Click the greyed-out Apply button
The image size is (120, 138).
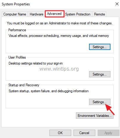[x=108, y=133]
